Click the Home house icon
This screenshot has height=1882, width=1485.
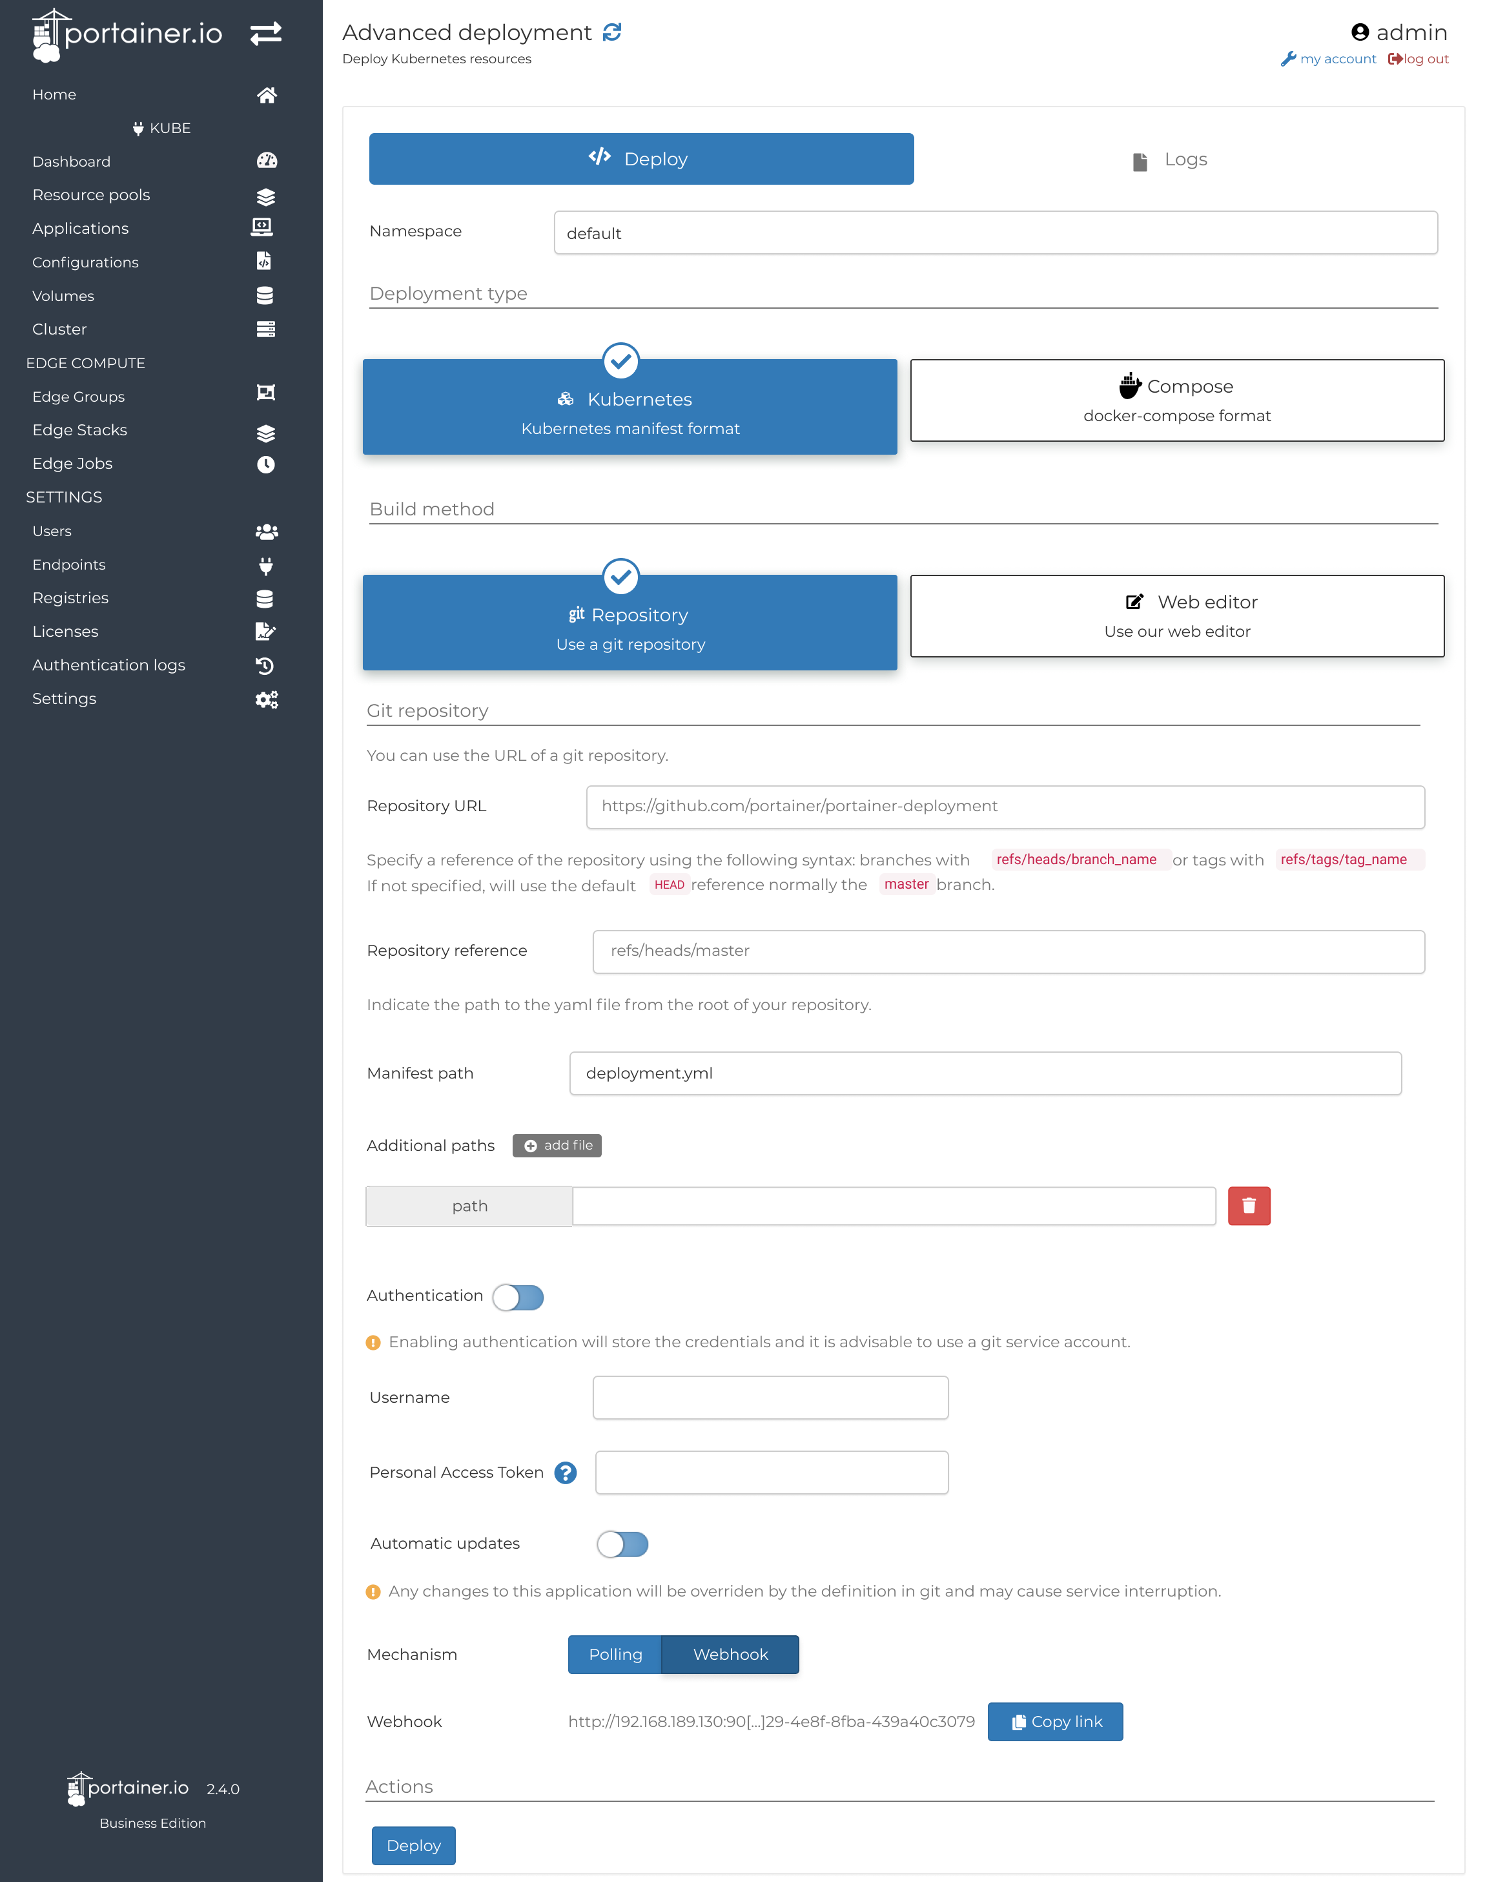click(267, 95)
